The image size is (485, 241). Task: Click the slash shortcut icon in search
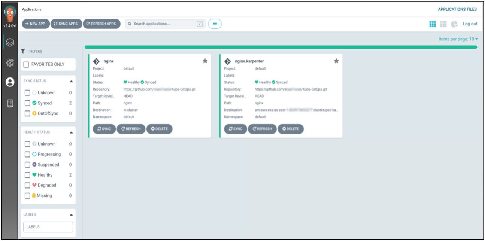(x=200, y=24)
